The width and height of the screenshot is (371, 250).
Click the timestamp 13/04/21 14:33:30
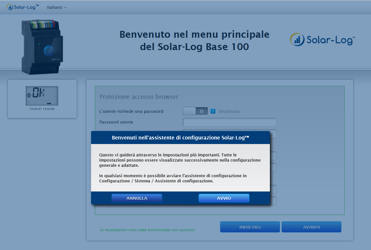click(42, 109)
